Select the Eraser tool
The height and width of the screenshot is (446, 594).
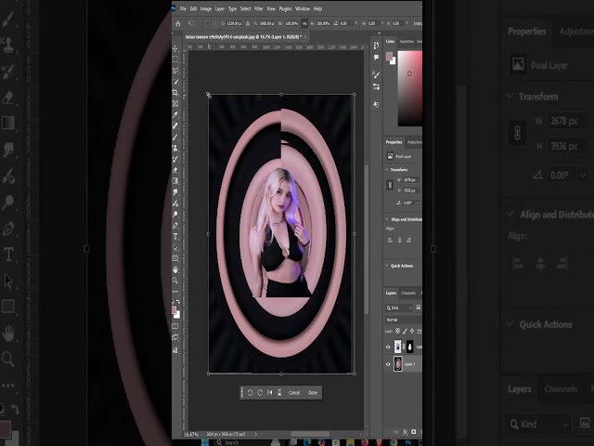tap(175, 170)
